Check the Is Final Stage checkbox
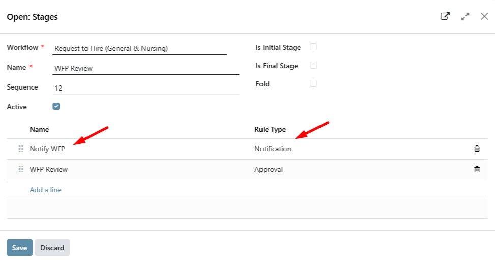495x263 pixels. (313, 65)
